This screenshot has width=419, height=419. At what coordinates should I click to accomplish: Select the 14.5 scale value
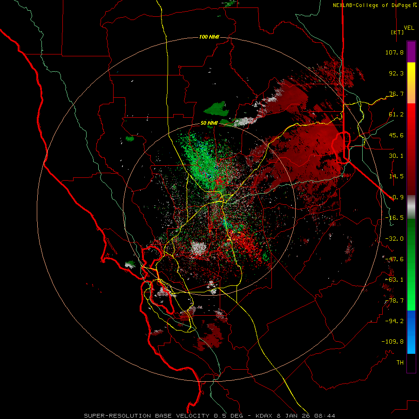click(x=396, y=176)
